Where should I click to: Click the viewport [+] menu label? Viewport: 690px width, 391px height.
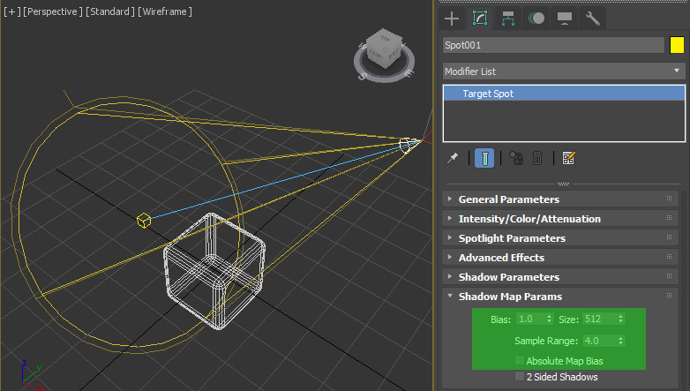tap(12, 11)
